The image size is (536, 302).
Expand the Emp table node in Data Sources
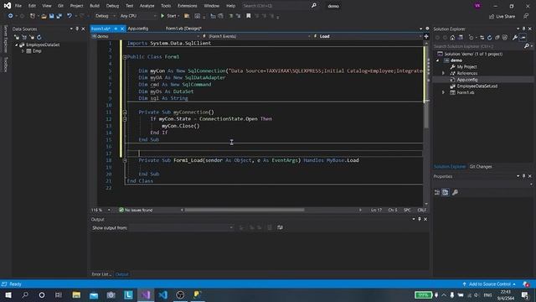click(x=23, y=51)
